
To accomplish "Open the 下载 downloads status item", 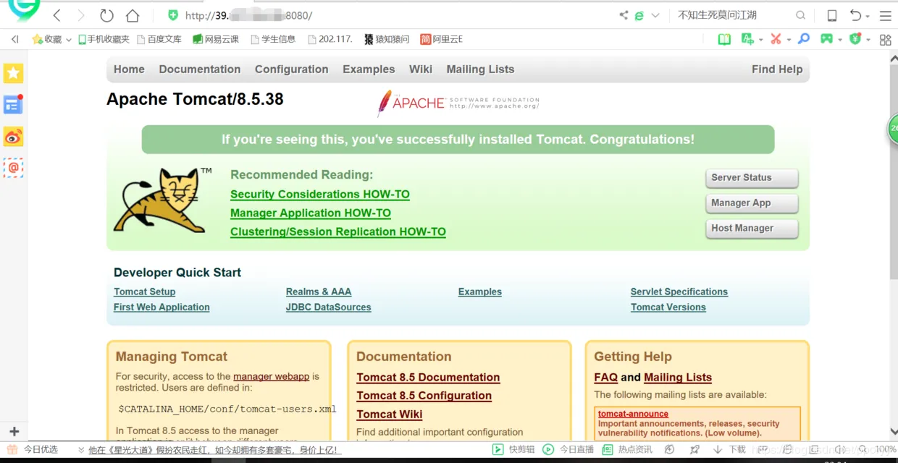I will coord(729,449).
